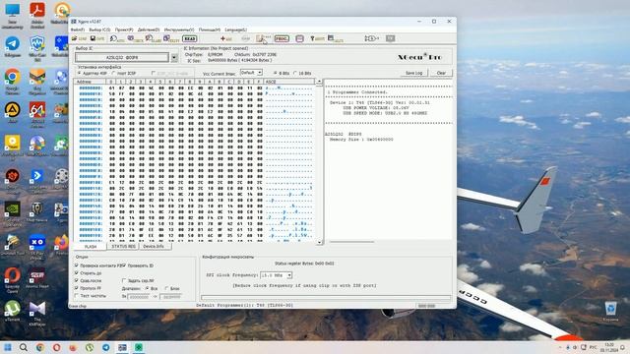630x354 pixels.
Task: Open the Language menu
Action: [236, 29]
